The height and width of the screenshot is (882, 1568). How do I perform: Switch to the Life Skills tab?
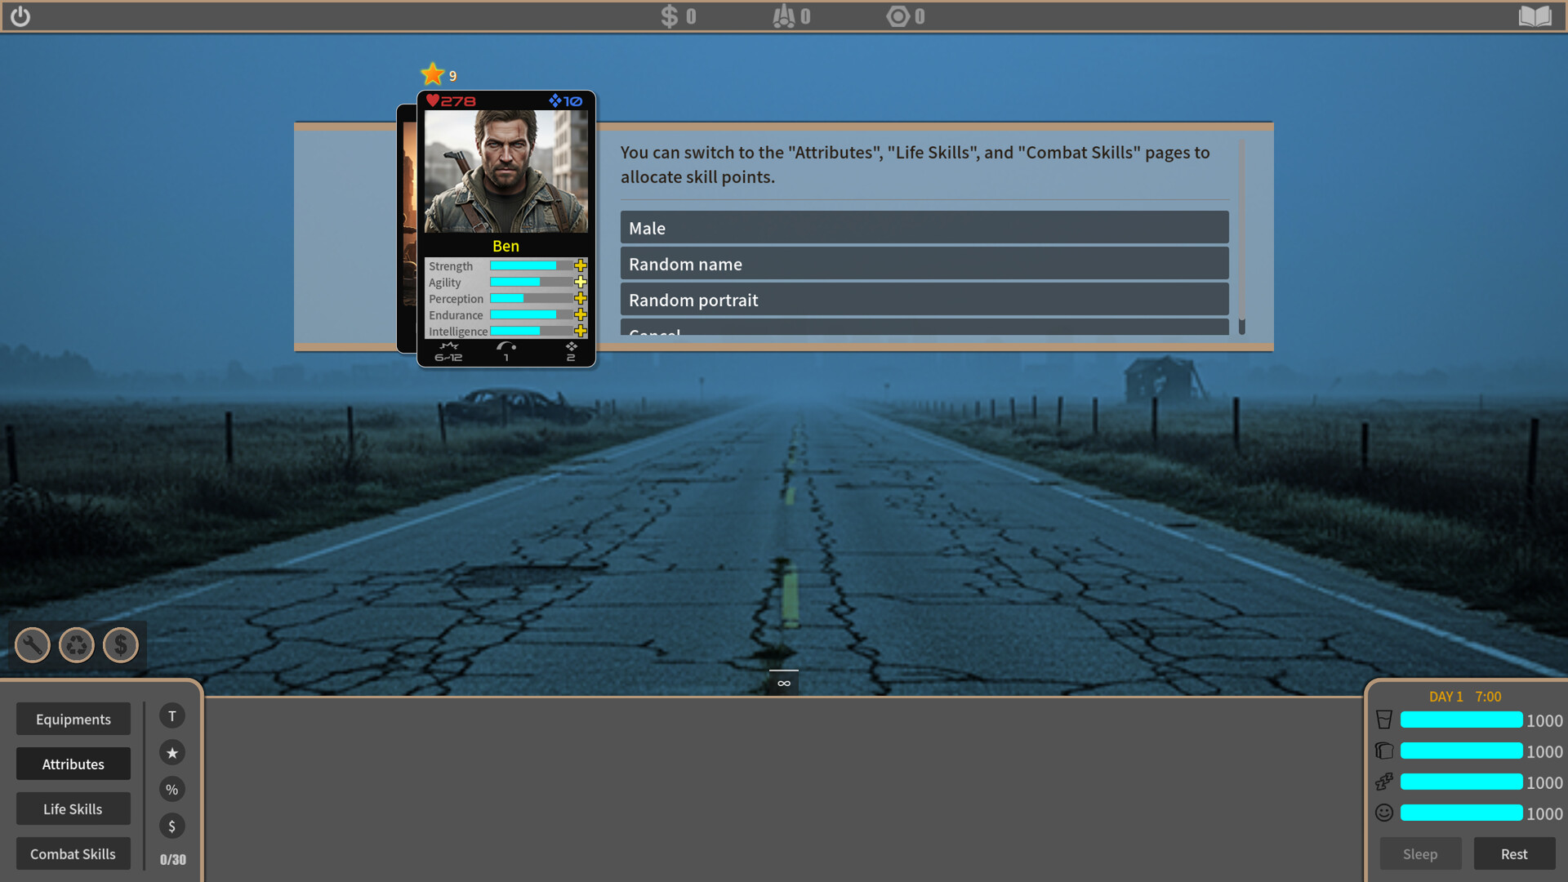click(73, 808)
